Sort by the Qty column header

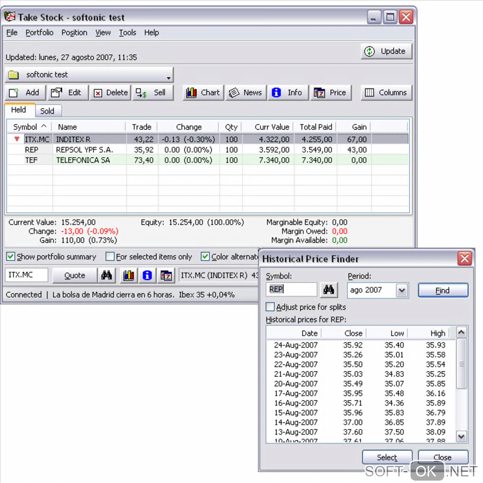[x=231, y=127]
